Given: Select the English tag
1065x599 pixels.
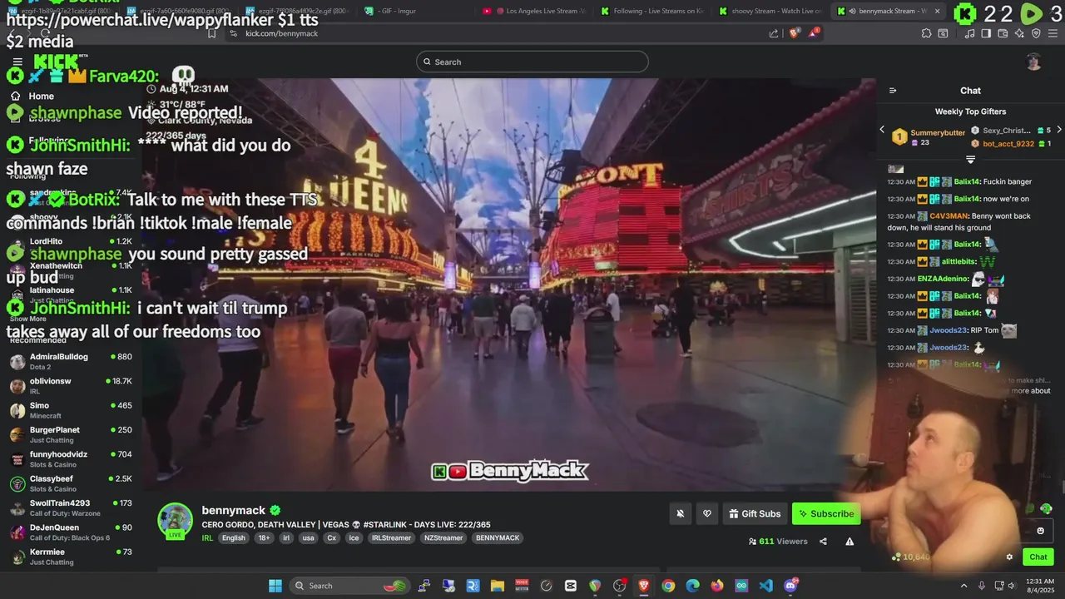Looking at the screenshot, I should [x=234, y=538].
